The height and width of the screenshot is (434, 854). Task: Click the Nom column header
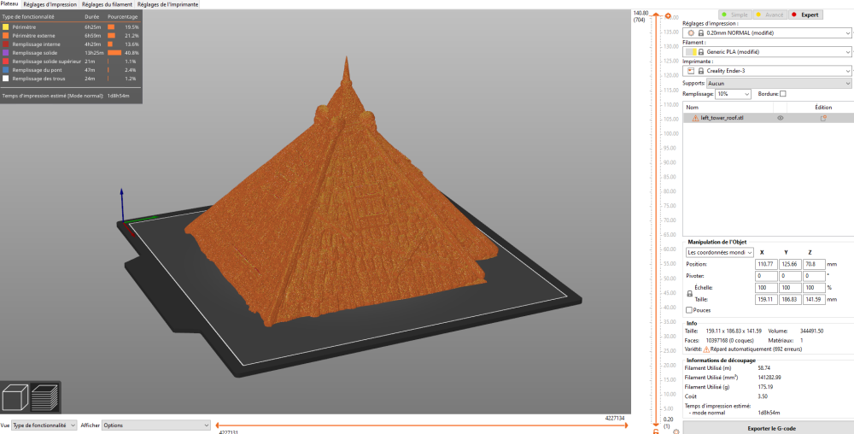[692, 108]
